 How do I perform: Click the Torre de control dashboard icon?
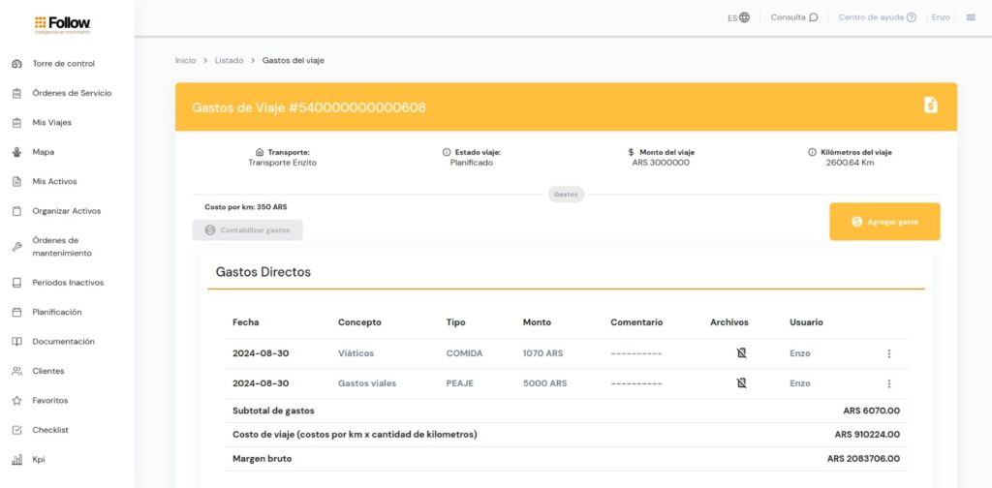pos(16,64)
